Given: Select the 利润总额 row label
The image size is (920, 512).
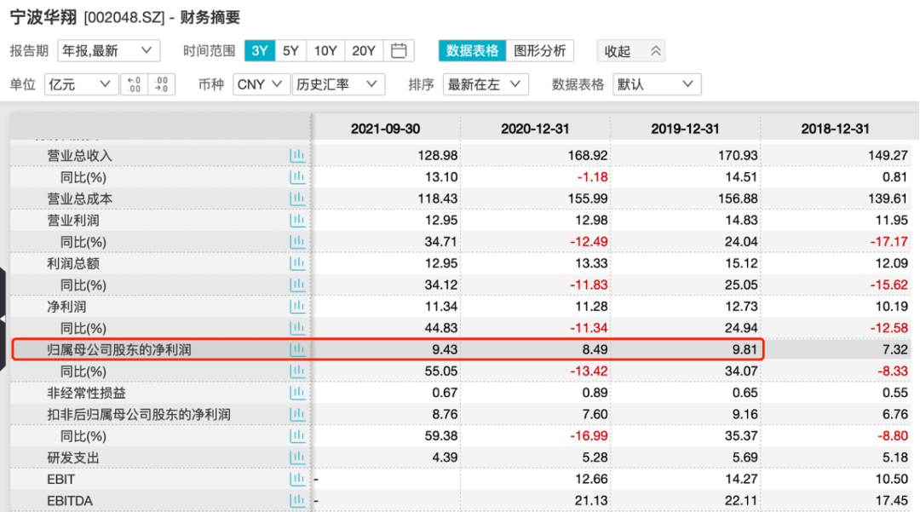Looking at the screenshot, I should tap(73, 263).
